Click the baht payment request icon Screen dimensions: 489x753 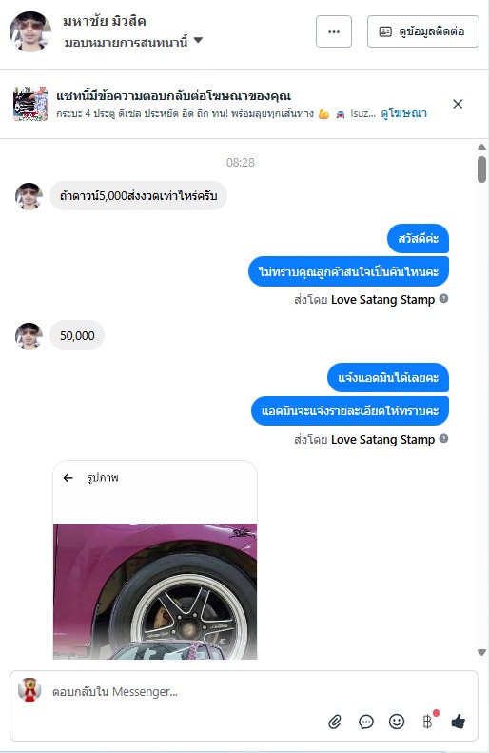click(427, 722)
